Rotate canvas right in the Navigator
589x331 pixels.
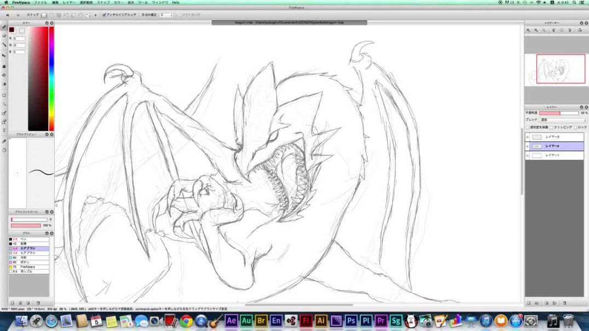pyautogui.click(x=570, y=30)
